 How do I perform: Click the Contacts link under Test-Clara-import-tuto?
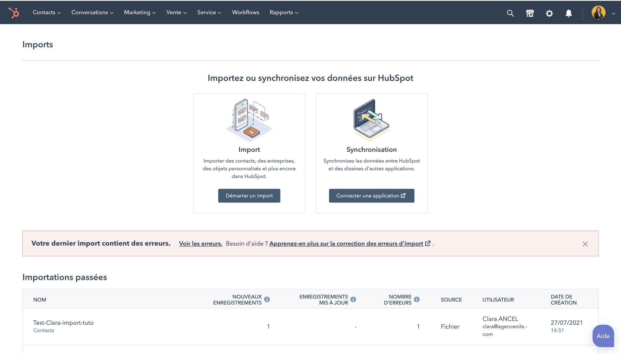(43, 330)
